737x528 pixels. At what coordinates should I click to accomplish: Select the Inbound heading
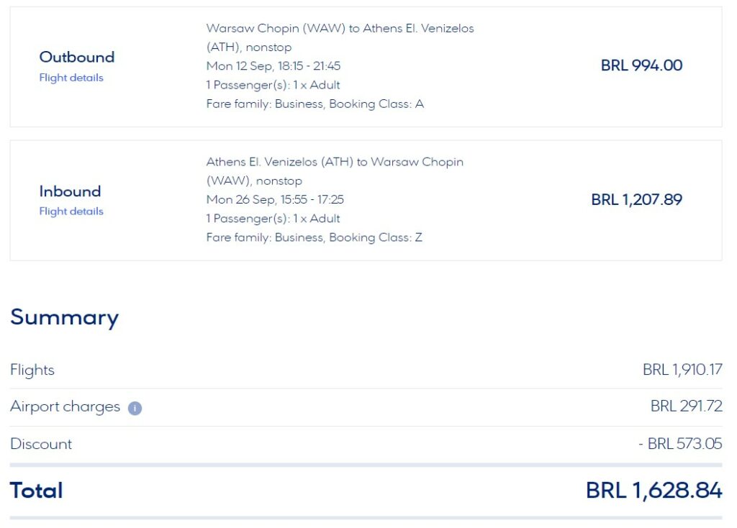(x=70, y=191)
